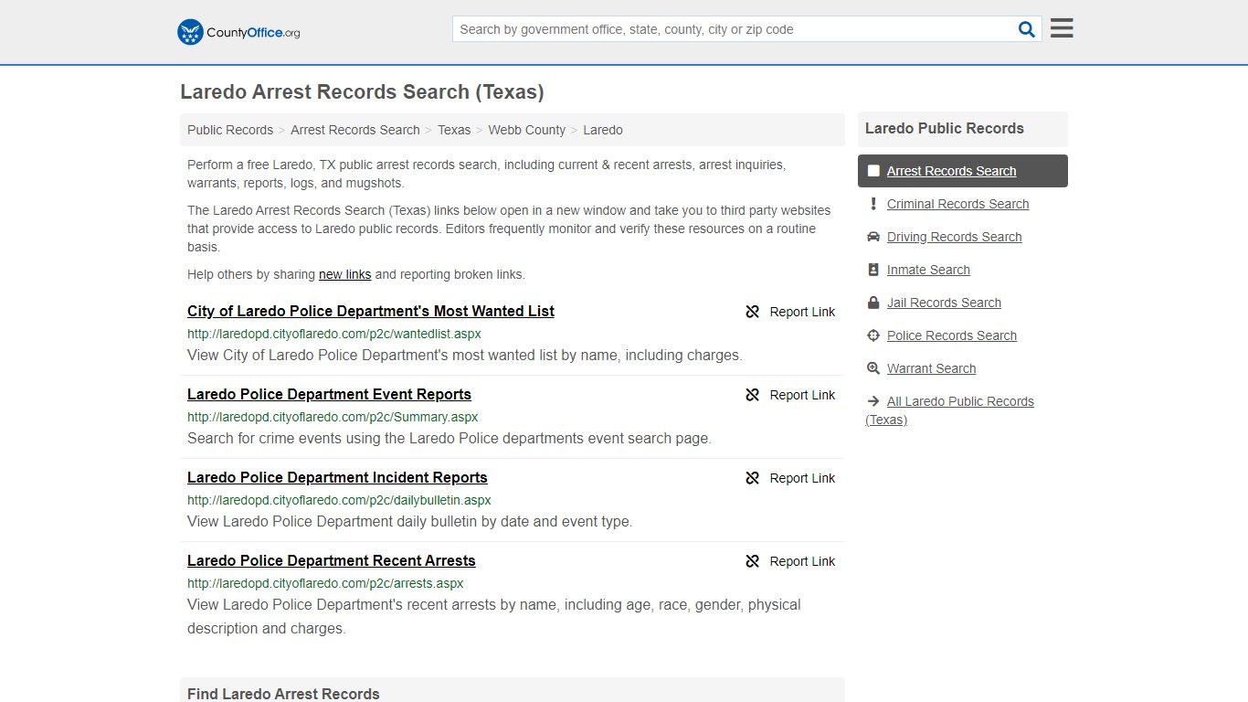The width and height of the screenshot is (1248, 702).
Task: Click the All Laredo Public Records arrow icon
Action: (873, 401)
